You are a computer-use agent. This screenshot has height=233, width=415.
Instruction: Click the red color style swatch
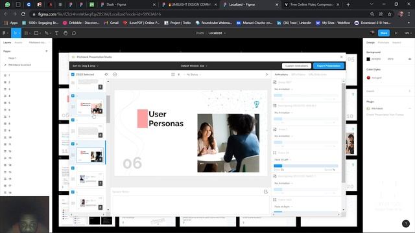point(368,78)
